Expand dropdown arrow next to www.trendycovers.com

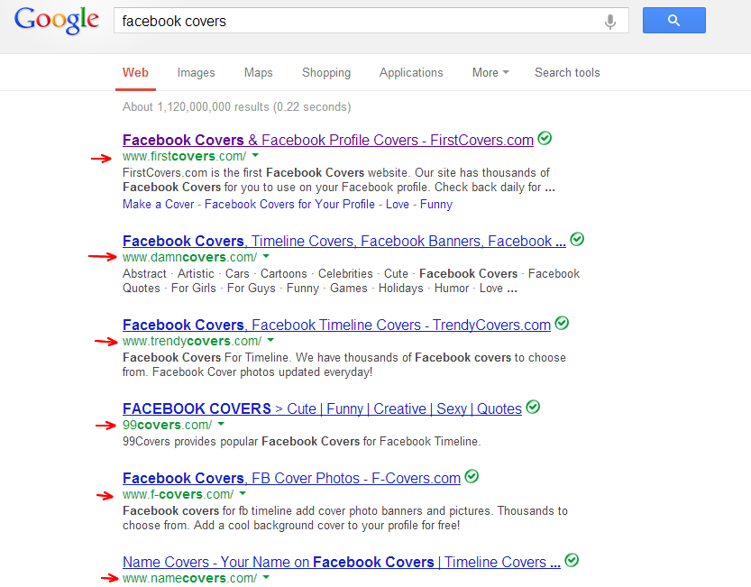point(270,340)
